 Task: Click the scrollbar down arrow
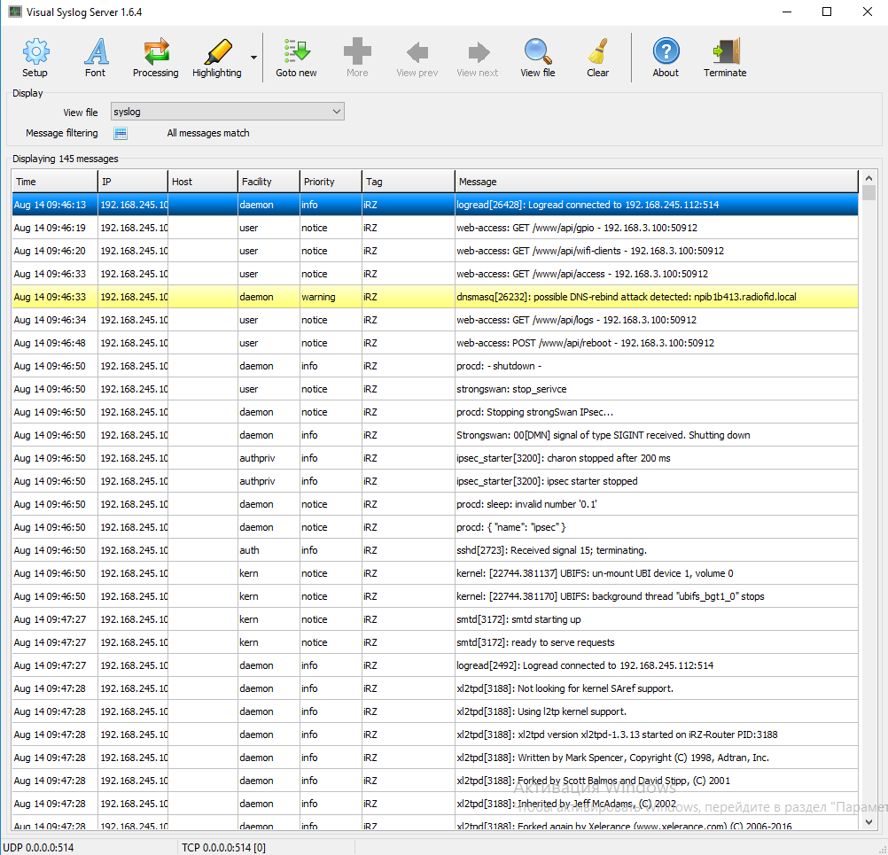[x=869, y=822]
